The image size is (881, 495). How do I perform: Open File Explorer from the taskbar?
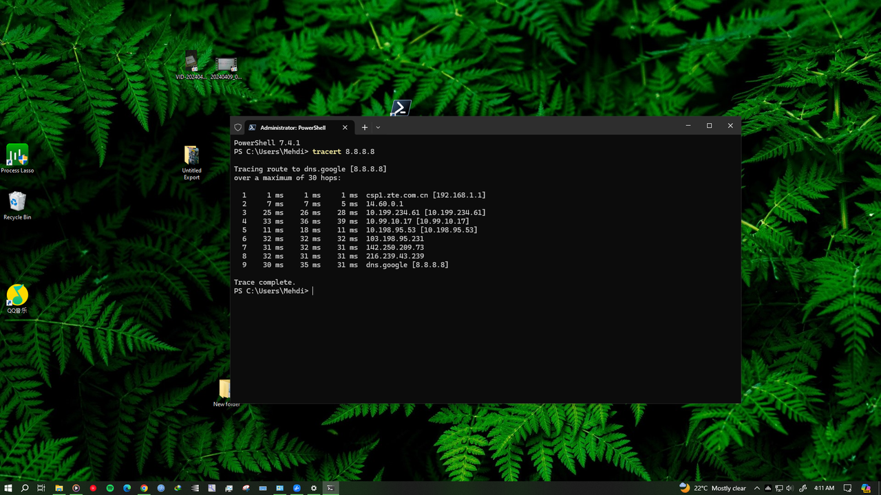point(59,488)
